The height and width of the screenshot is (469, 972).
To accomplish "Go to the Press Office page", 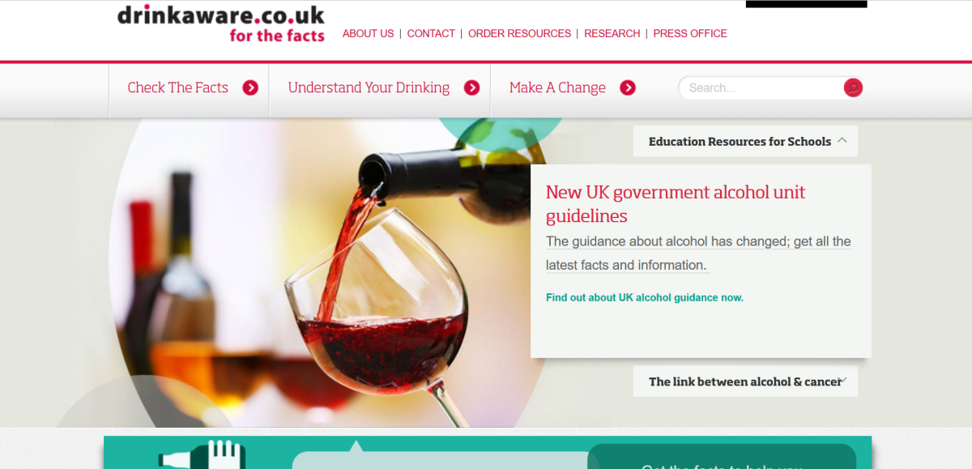I will pyautogui.click(x=690, y=33).
